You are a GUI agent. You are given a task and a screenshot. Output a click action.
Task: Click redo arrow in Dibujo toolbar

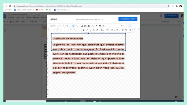(63, 26)
